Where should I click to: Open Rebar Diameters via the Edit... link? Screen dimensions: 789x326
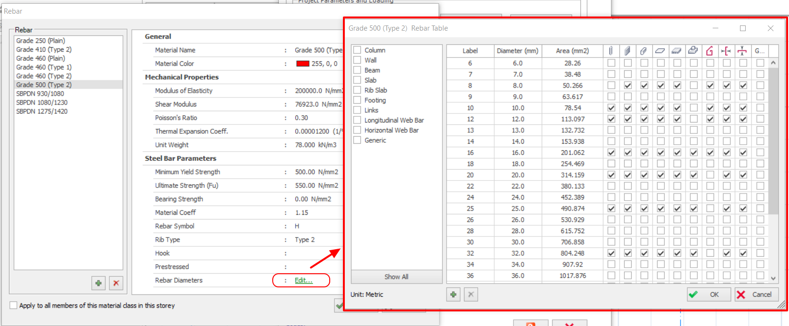tap(303, 280)
